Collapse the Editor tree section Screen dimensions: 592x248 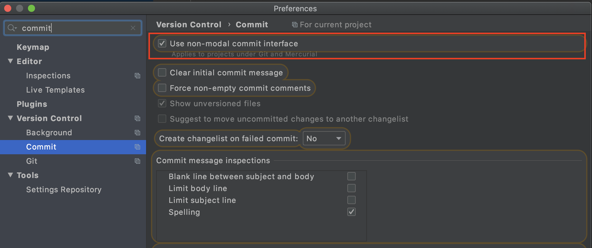pos(10,61)
